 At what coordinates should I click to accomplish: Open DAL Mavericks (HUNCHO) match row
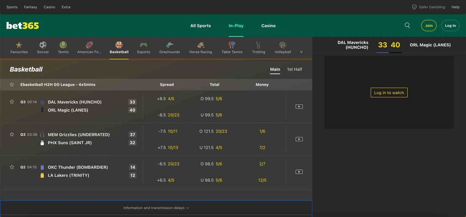point(75,102)
